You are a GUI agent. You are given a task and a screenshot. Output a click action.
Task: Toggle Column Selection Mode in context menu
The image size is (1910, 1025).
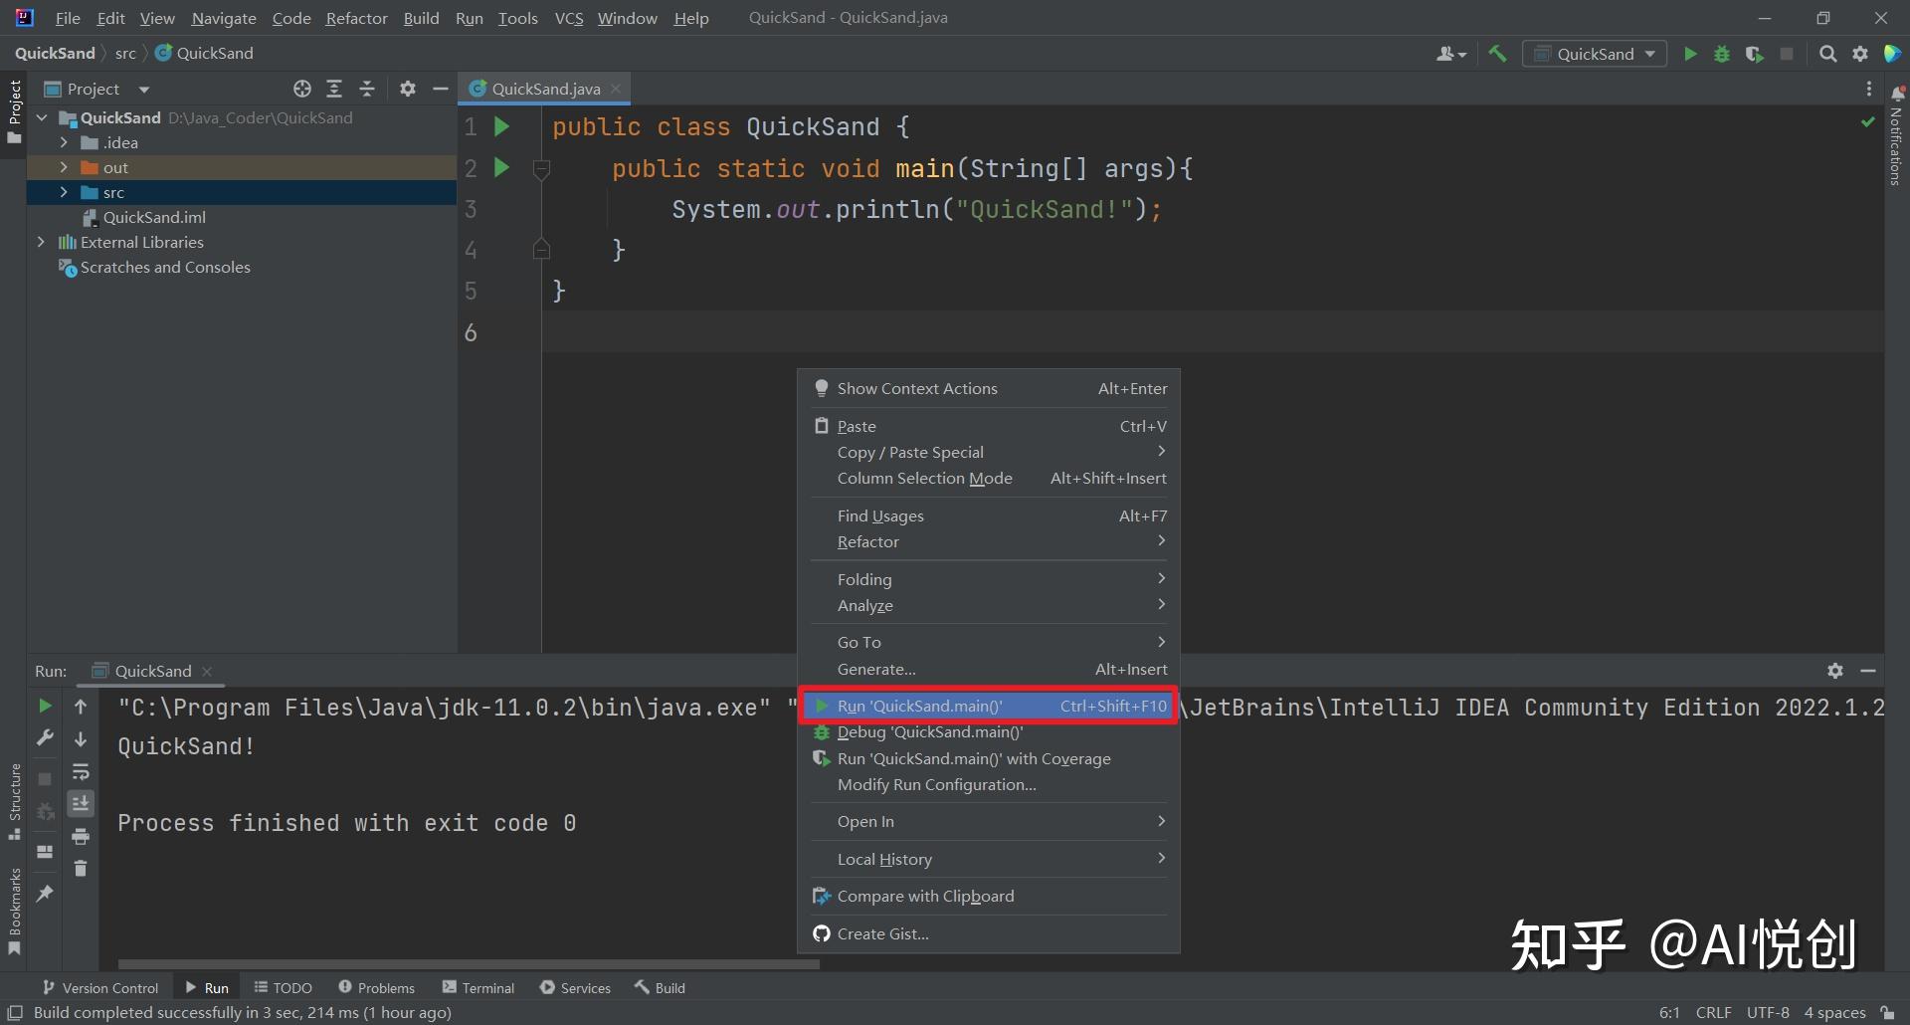click(989, 479)
